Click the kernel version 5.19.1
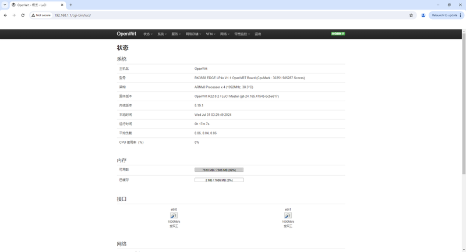This screenshot has width=466, height=252. coord(199,105)
